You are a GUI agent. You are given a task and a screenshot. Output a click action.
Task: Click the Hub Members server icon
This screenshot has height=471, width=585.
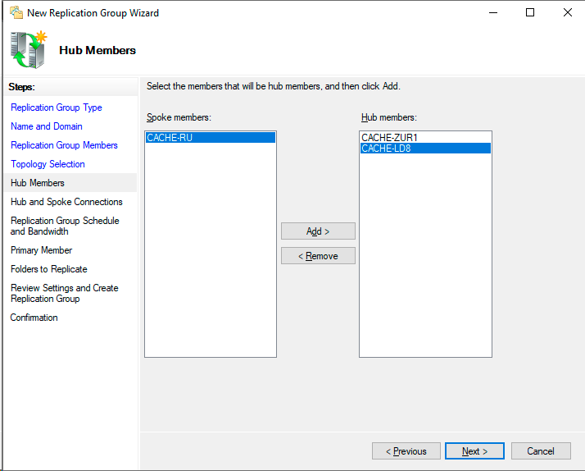[29, 50]
